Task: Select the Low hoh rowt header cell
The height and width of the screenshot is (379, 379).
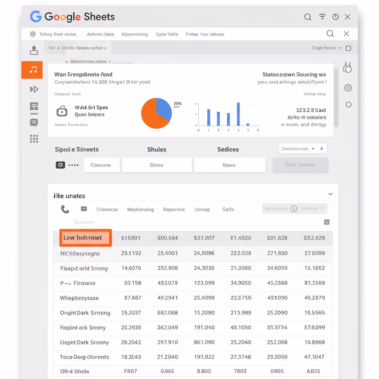Action: (85, 238)
